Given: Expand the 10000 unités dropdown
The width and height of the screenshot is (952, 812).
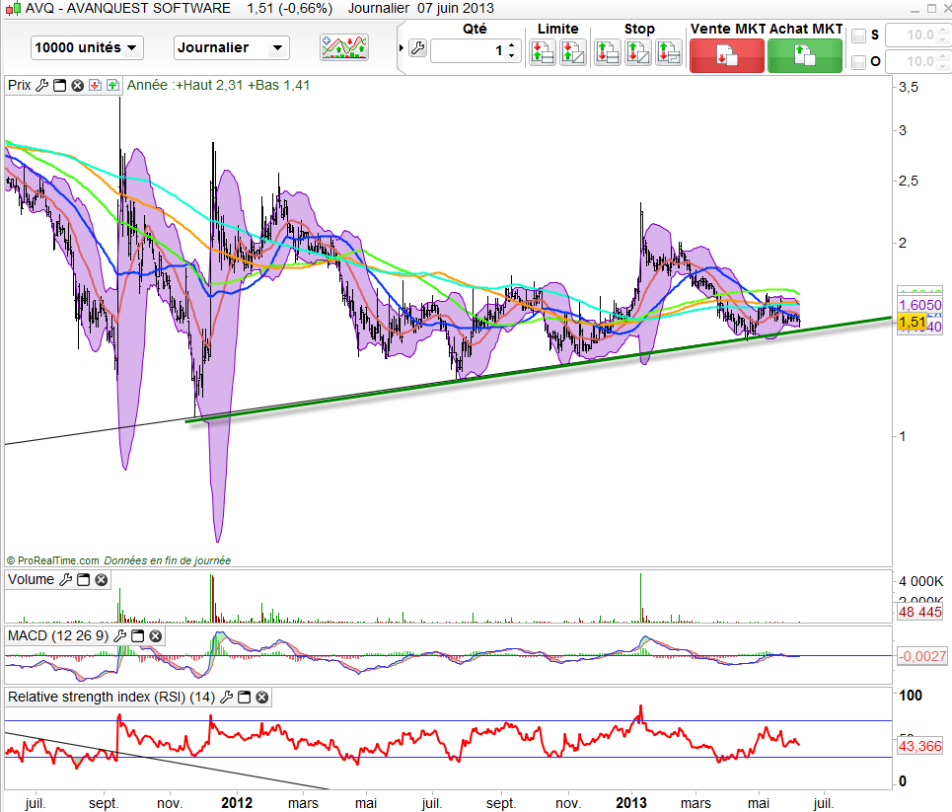Looking at the screenshot, I should (87, 47).
